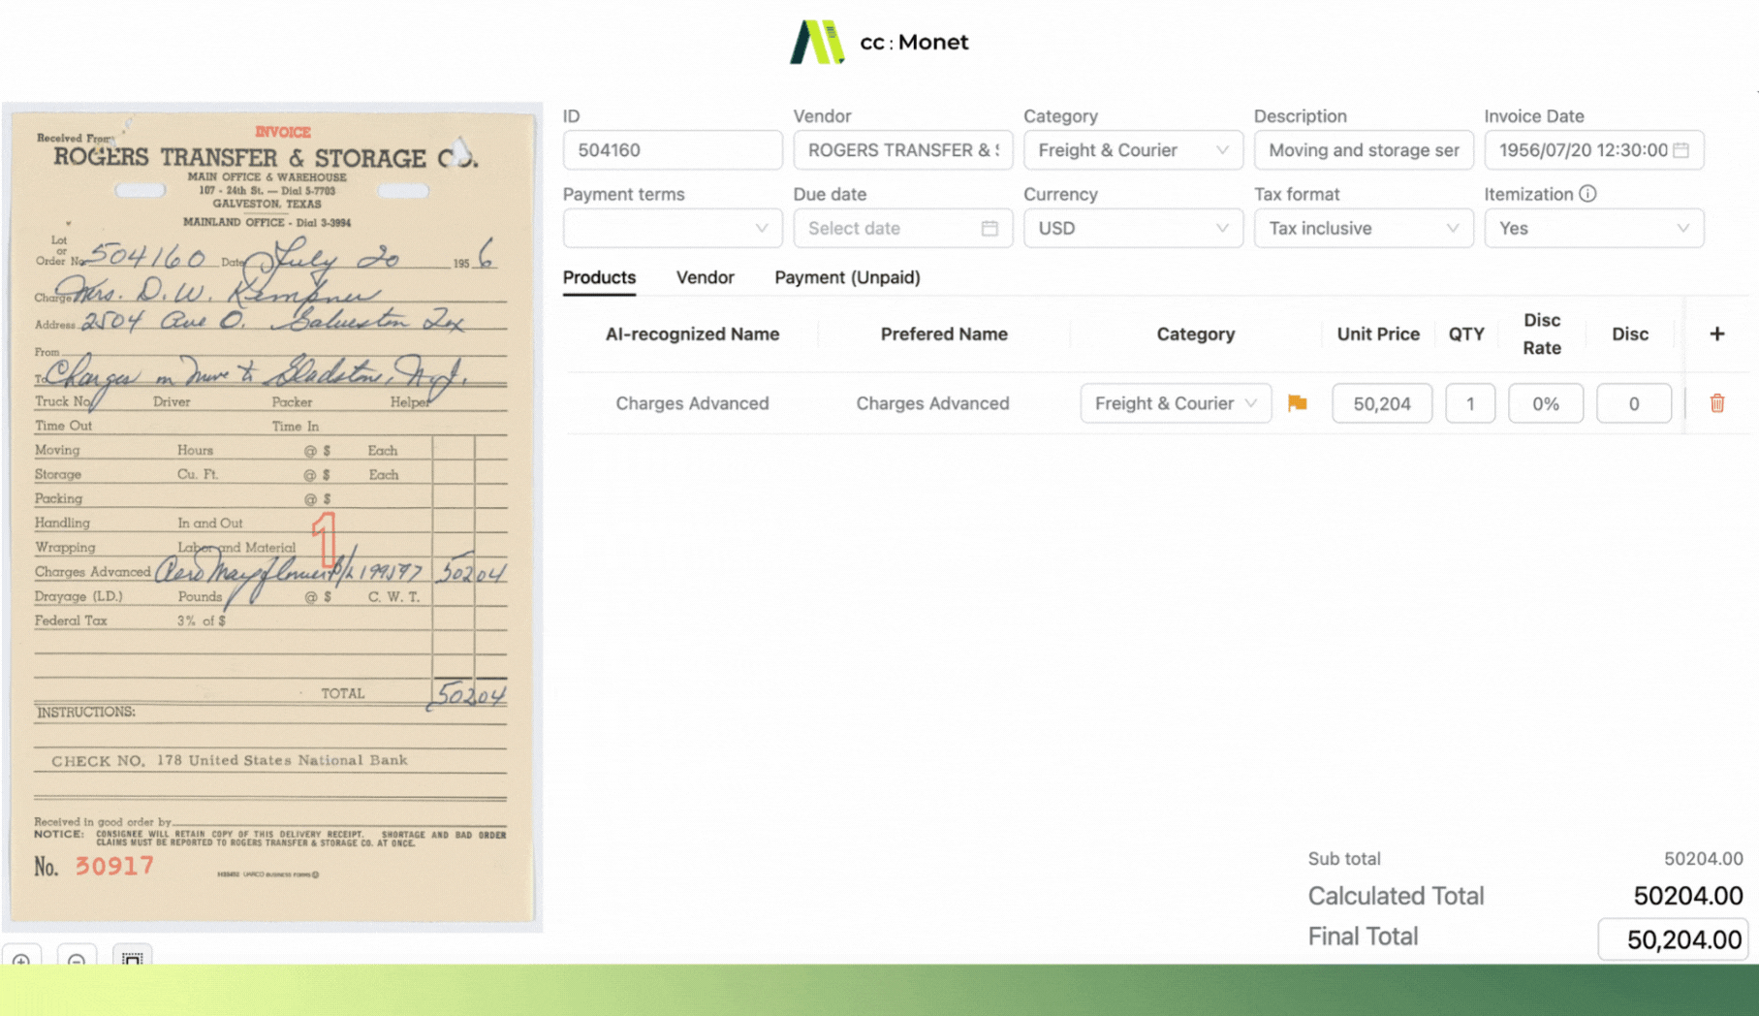The width and height of the screenshot is (1759, 1016).
Task: Click the orange flag on Charges Advanced row
Action: click(x=1297, y=403)
